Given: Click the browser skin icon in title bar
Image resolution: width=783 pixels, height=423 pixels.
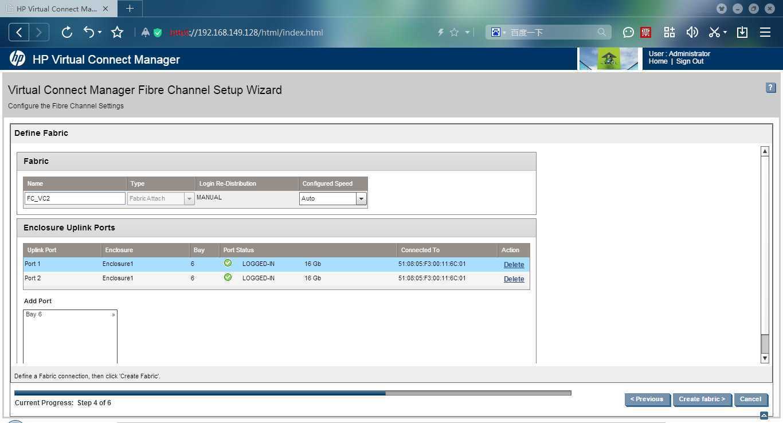Looking at the screenshot, I should coord(722,9).
